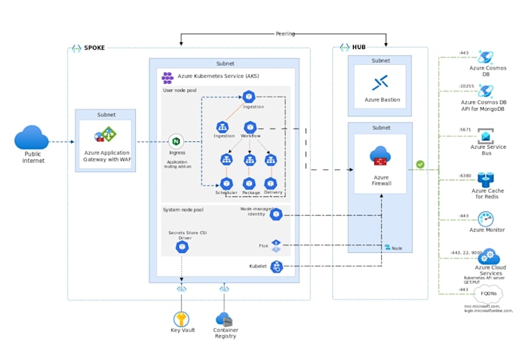Click the FQDNs cloud shape
Screen dimensions: 513x342
click(489, 294)
